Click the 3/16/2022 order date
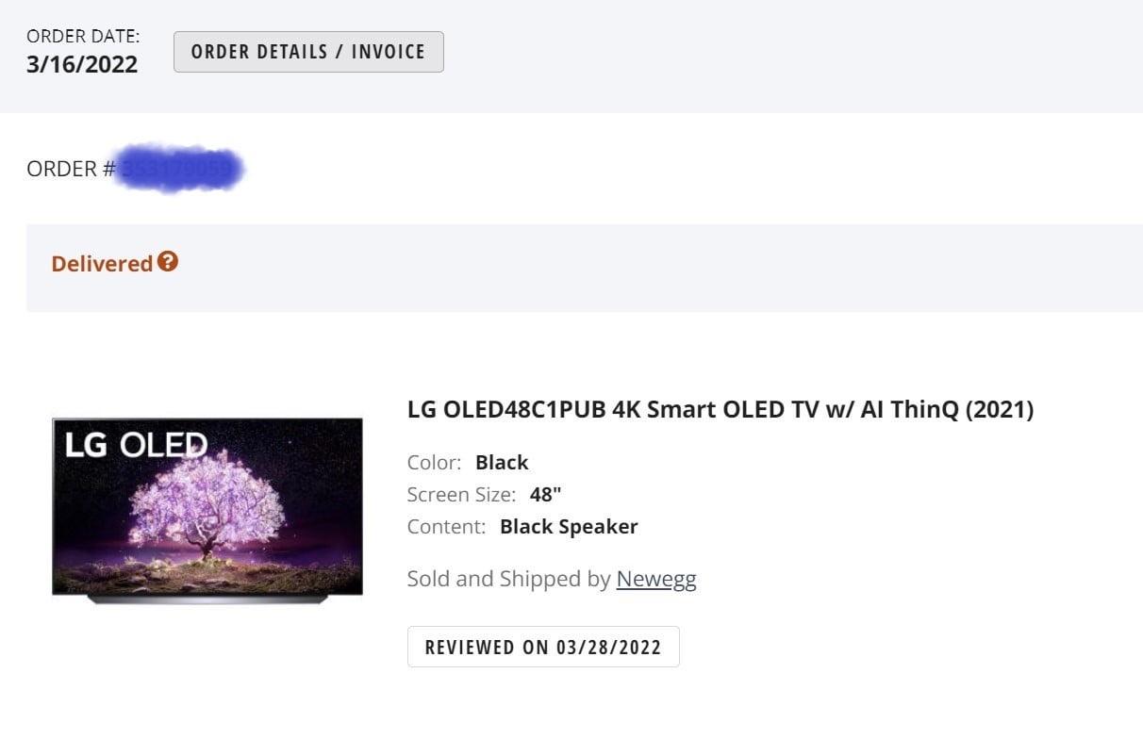 click(82, 64)
